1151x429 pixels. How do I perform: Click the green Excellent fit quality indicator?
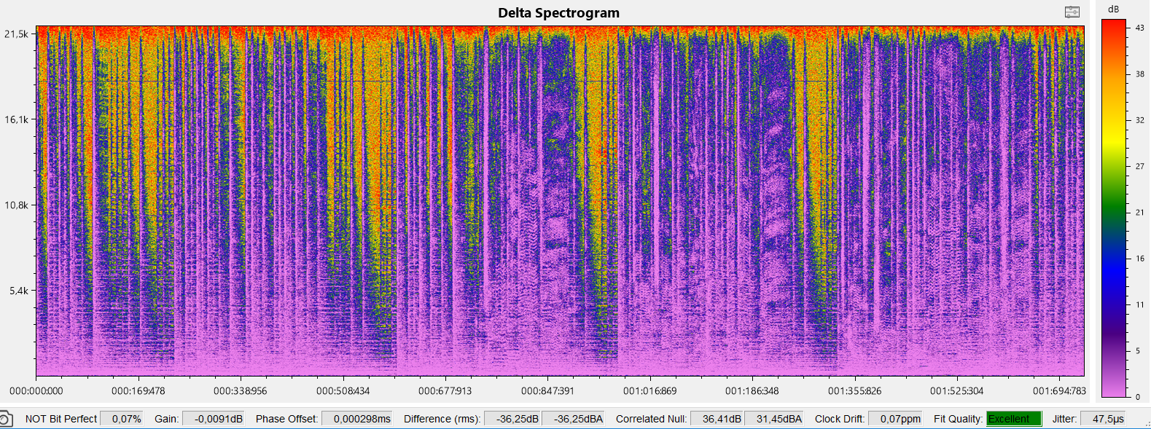[1014, 419]
